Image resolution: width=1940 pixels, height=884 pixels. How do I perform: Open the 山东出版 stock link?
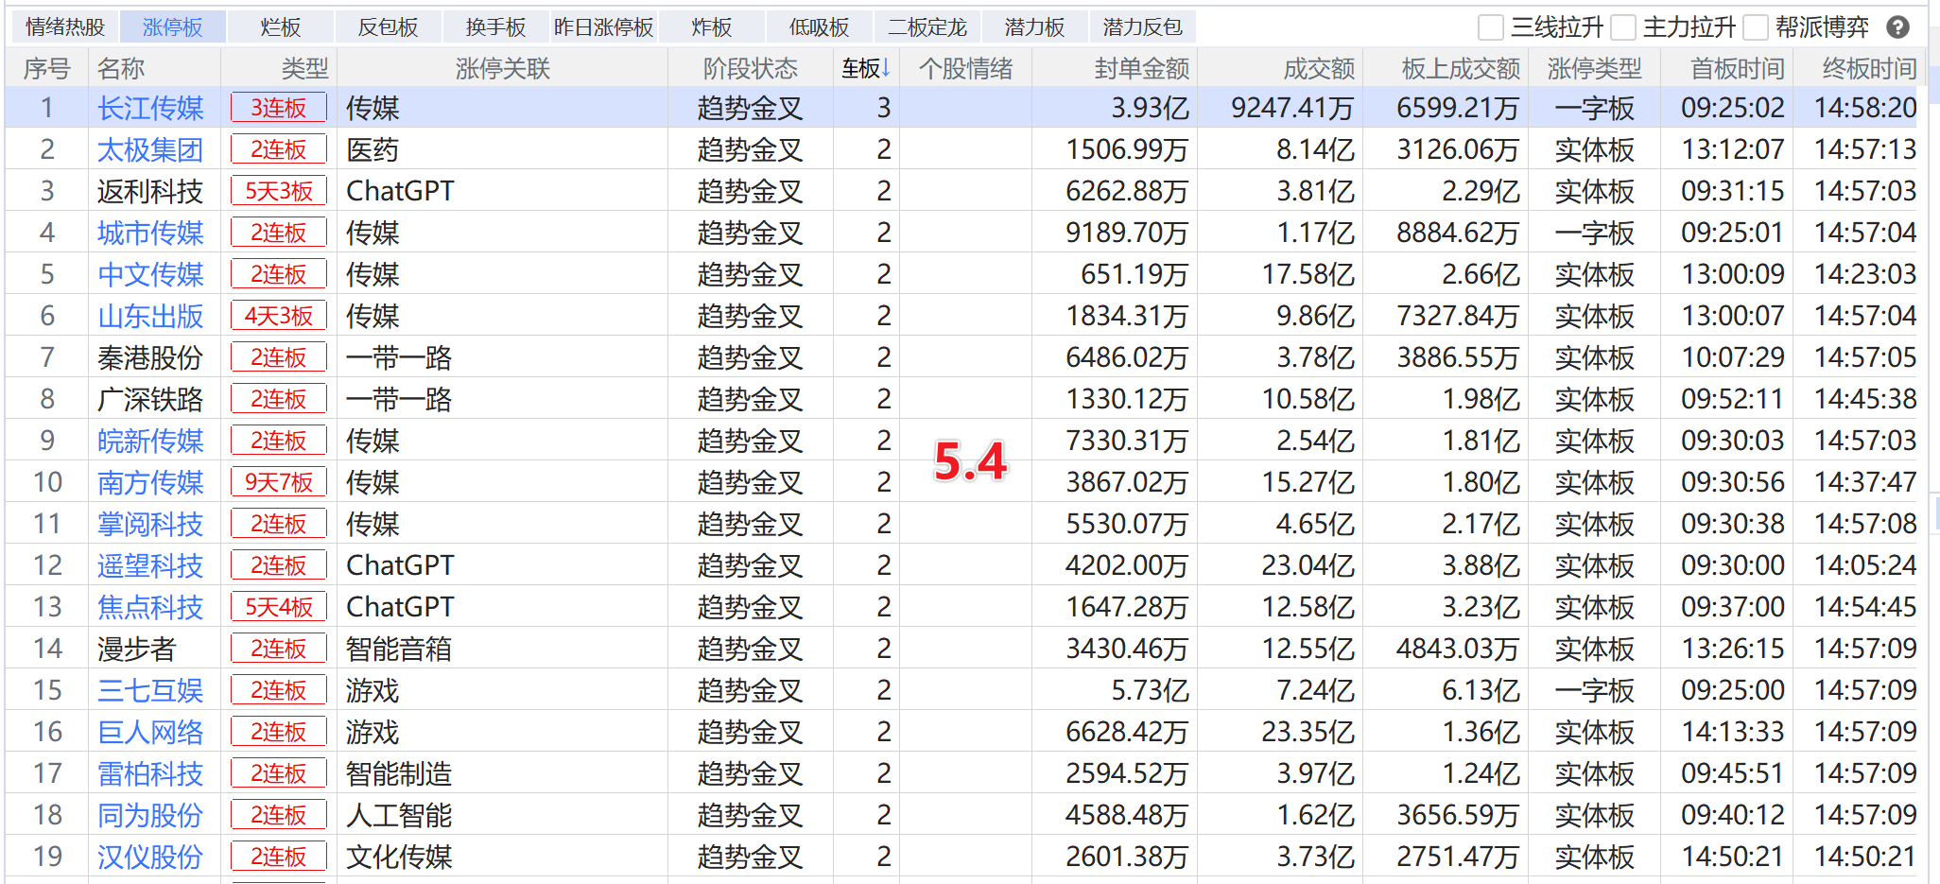point(150,316)
